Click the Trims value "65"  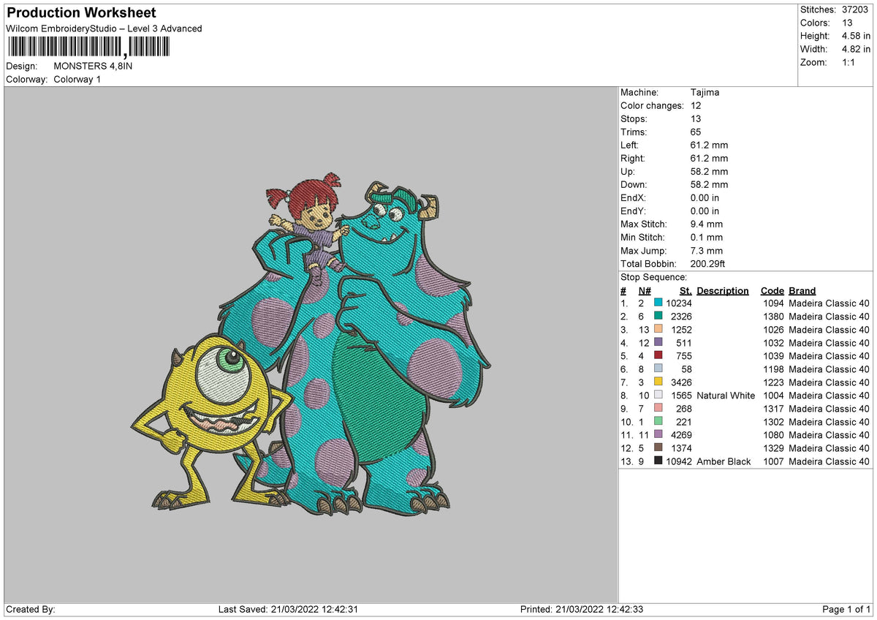point(696,132)
